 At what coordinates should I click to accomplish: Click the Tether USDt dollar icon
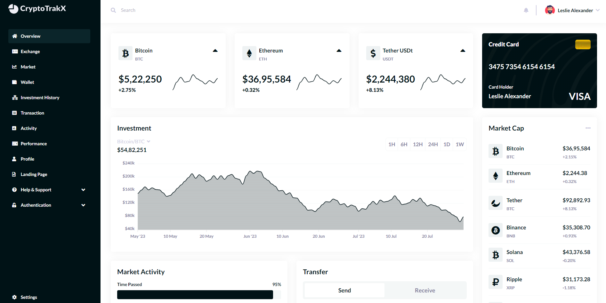pos(373,53)
